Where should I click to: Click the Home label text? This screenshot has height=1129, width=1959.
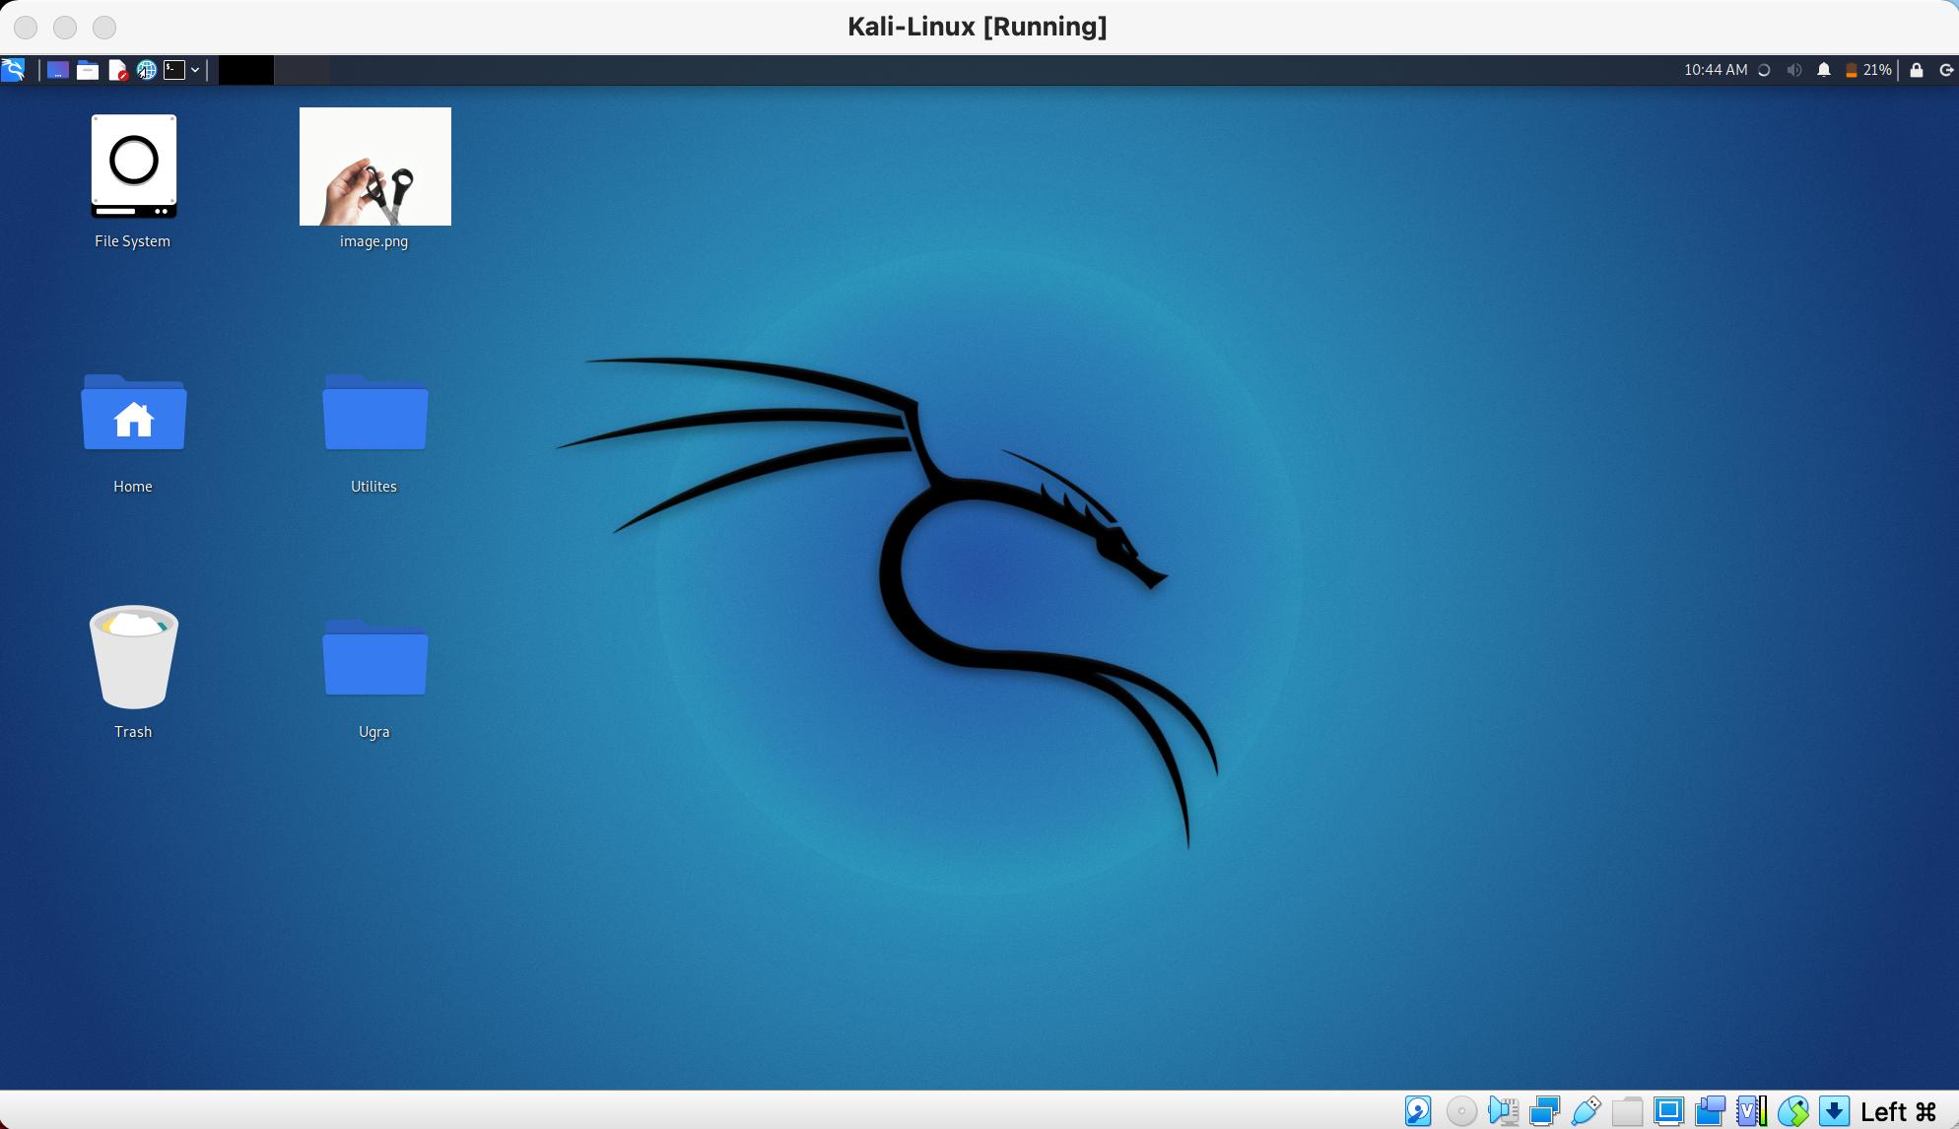click(x=133, y=487)
